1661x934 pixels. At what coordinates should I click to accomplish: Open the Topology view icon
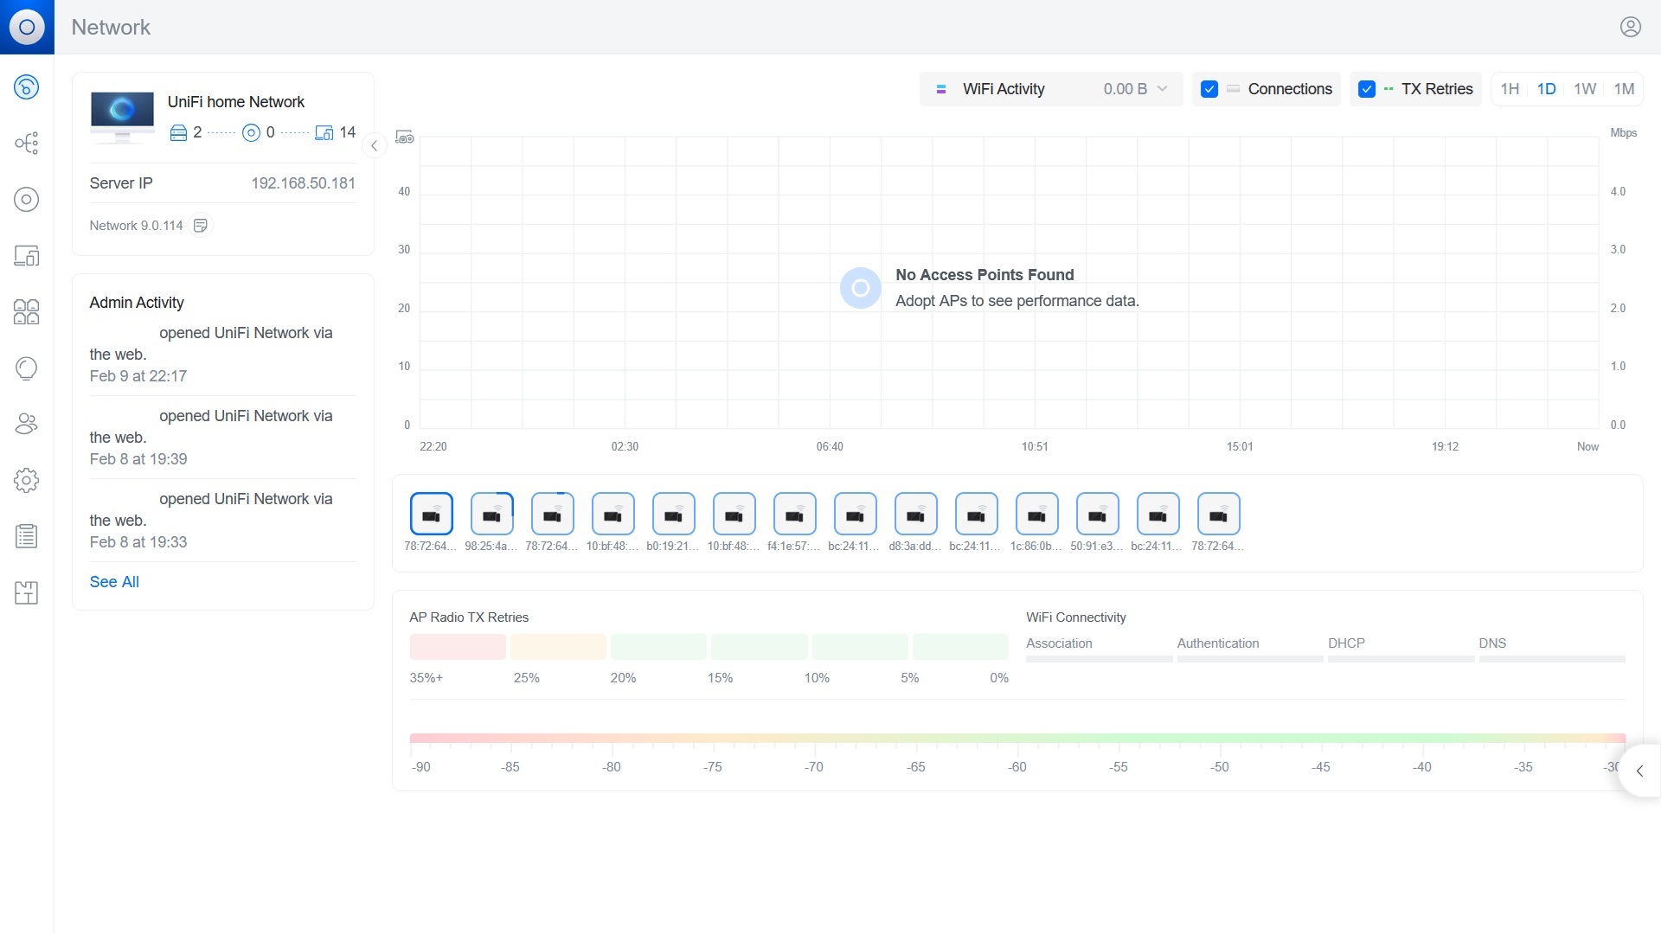pos(27,143)
